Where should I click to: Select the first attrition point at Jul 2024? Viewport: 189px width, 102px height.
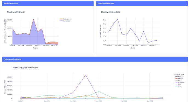(109, 31)
